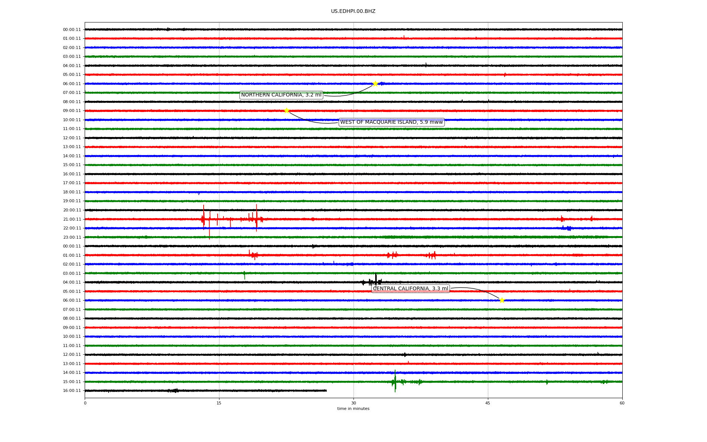The image size is (707, 442).
Task: Click the 23:00:11 trace label
Action: point(72,238)
